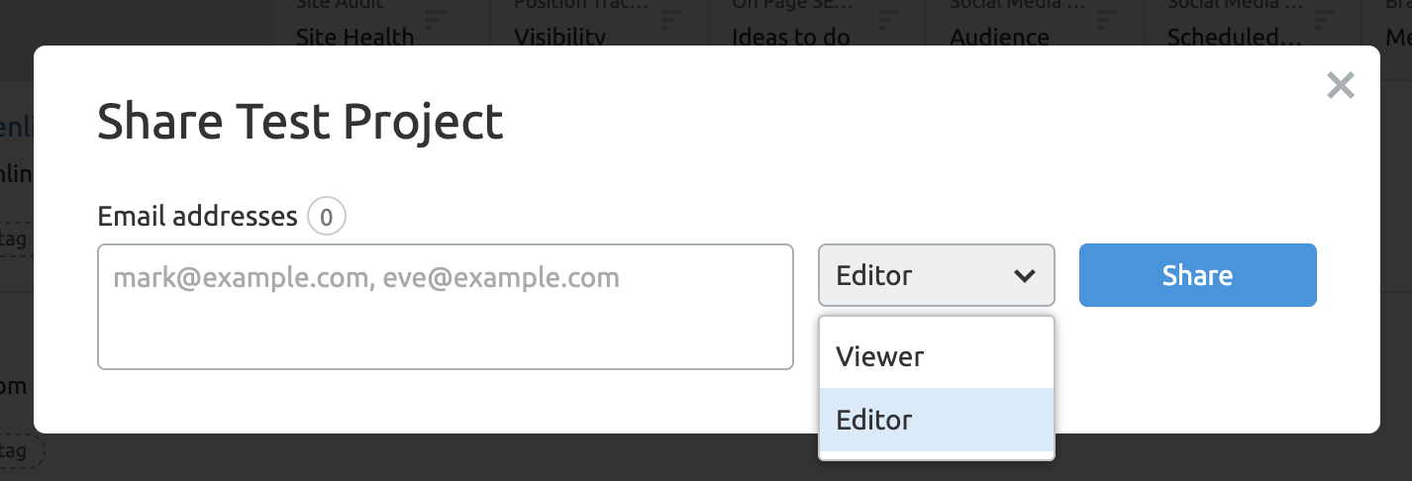1412x481 pixels.
Task: Click the Email addresses text field
Action: pyautogui.click(x=445, y=307)
